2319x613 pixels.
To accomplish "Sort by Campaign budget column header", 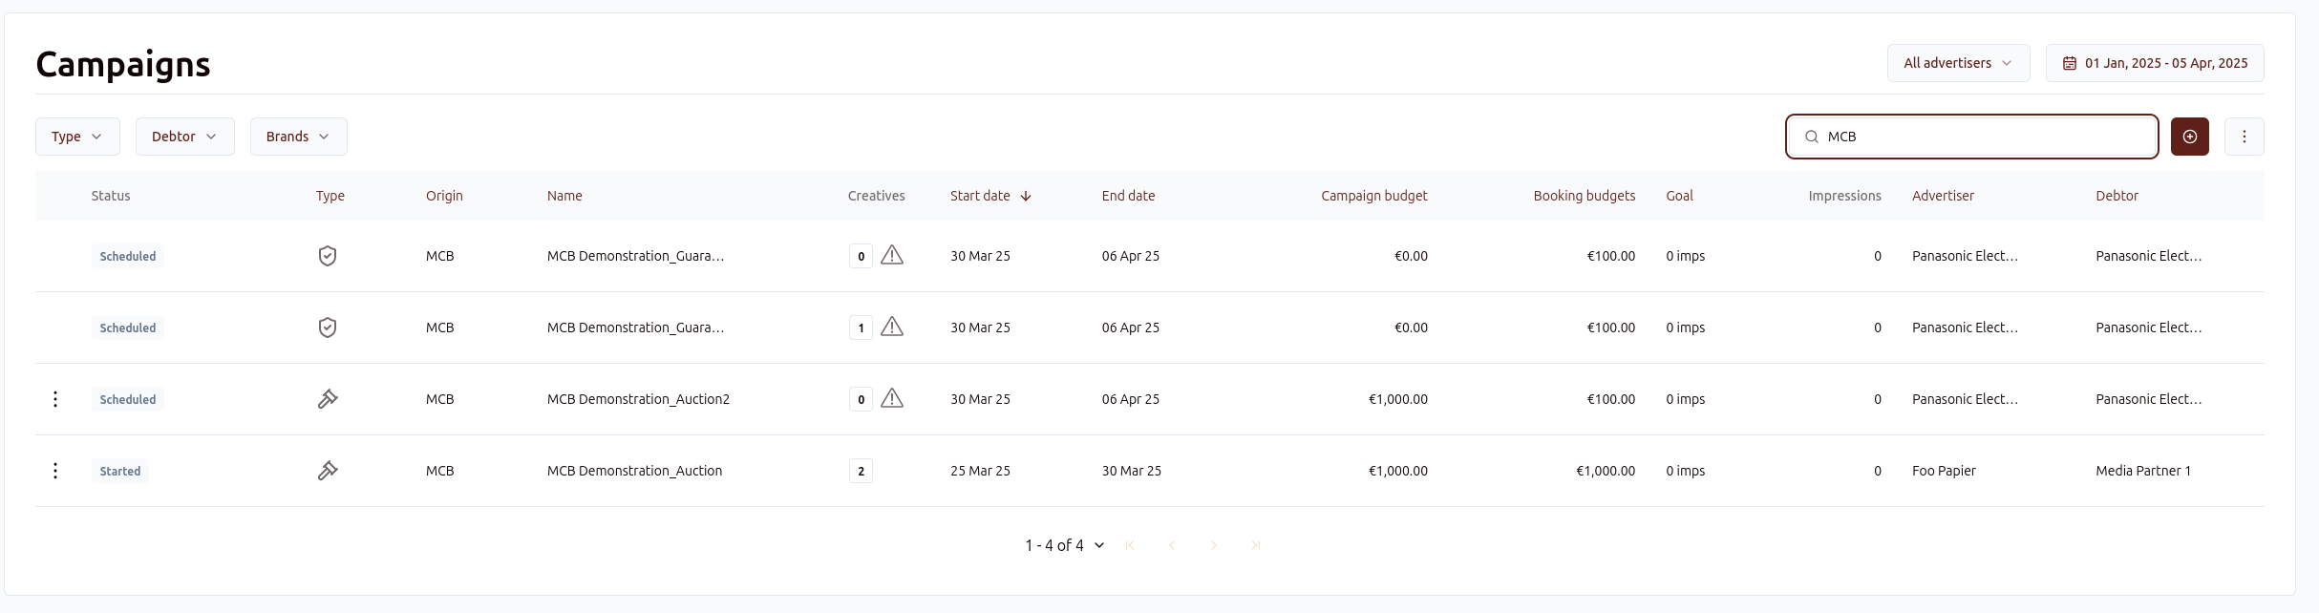I will click(1373, 196).
